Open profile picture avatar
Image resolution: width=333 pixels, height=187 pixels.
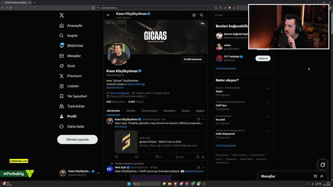coord(119,54)
